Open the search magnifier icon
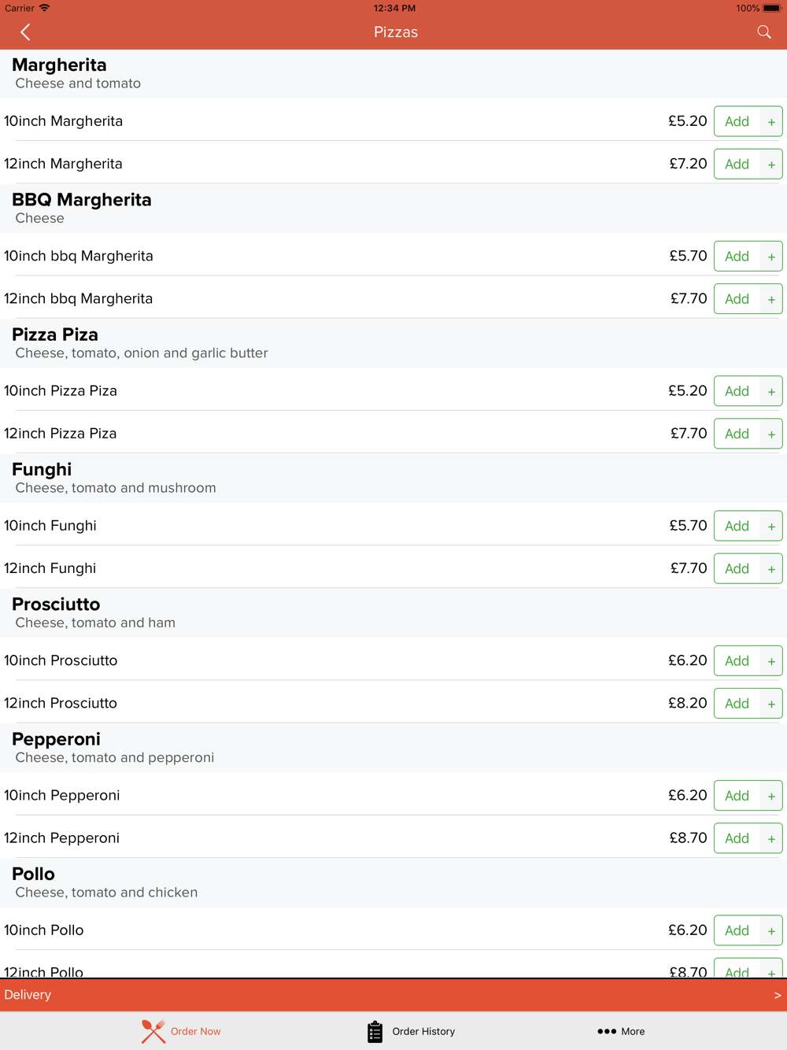This screenshot has width=787, height=1050. tap(764, 32)
